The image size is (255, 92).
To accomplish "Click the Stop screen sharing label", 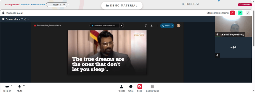I will click(x=218, y=13).
